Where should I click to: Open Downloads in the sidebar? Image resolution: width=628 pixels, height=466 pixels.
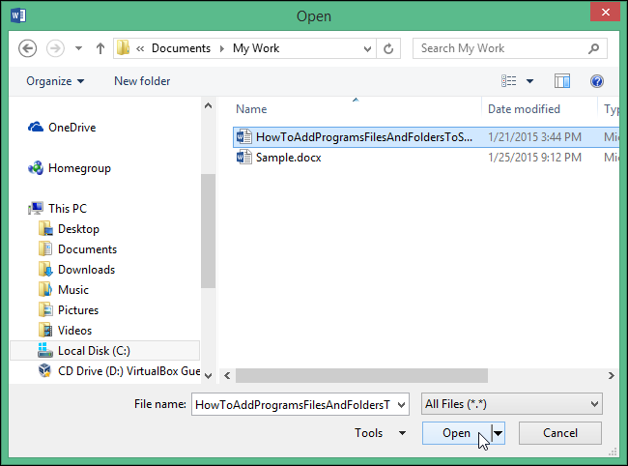(x=87, y=270)
